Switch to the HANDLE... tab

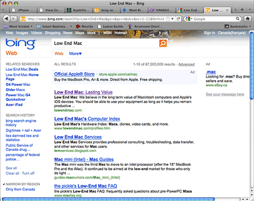pyautogui.click(x=162, y=10)
